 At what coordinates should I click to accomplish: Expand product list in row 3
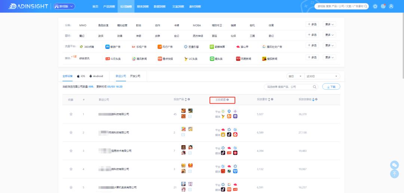pos(190,153)
